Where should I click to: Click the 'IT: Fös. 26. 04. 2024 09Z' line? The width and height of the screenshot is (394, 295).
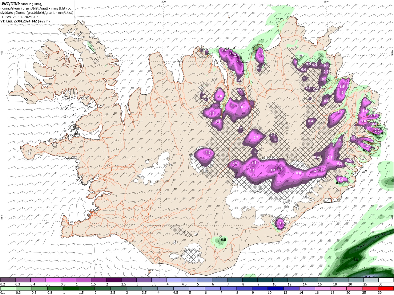pyautogui.click(x=19, y=17)
